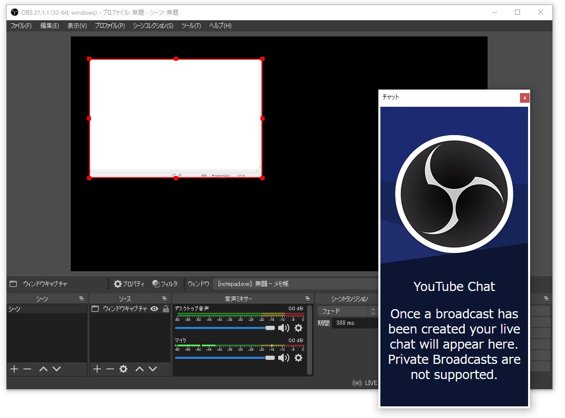This screenshot has height=418, width=565.
Task: Pop out the 音声ミキサー dock panel
Action: tap(308, 299)
